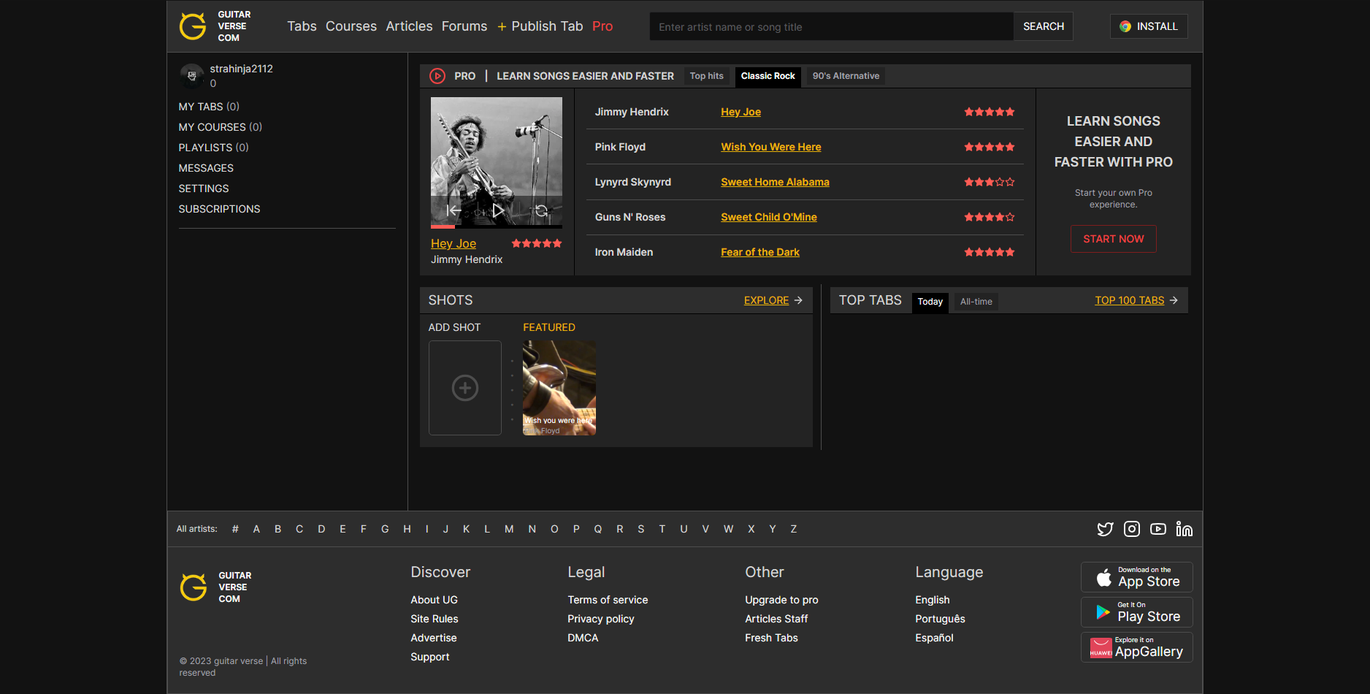Open Sweet Child O'Mine link
Viewport: 1370px width, 694px height.
769,217
